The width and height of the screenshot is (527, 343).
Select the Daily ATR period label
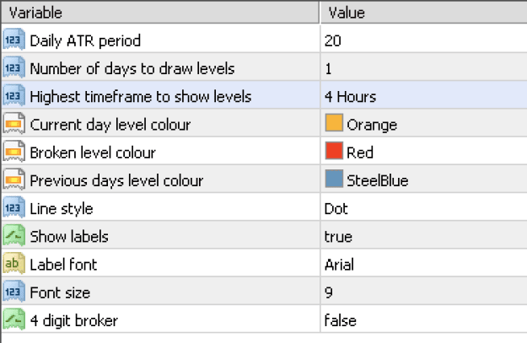tap(85, 41)
